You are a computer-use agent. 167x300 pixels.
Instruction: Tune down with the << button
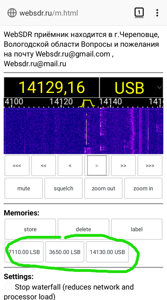43,165
